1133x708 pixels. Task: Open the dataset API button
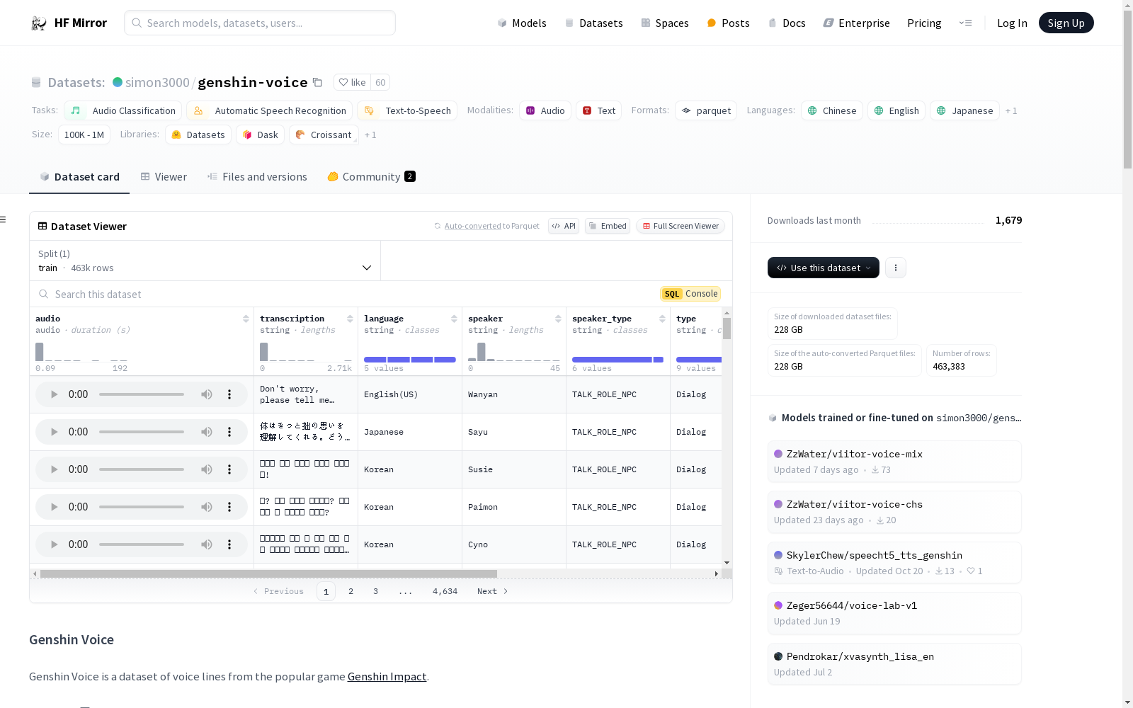tap(564, 226)
